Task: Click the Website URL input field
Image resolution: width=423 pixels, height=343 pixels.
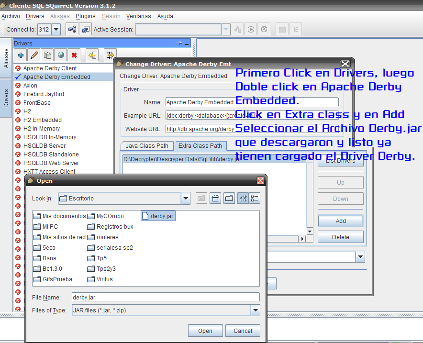Action: click(252, 129)
